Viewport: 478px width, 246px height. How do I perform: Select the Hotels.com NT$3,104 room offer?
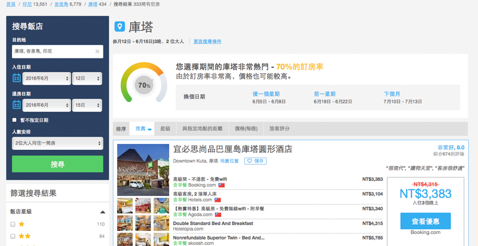(278, 197)
